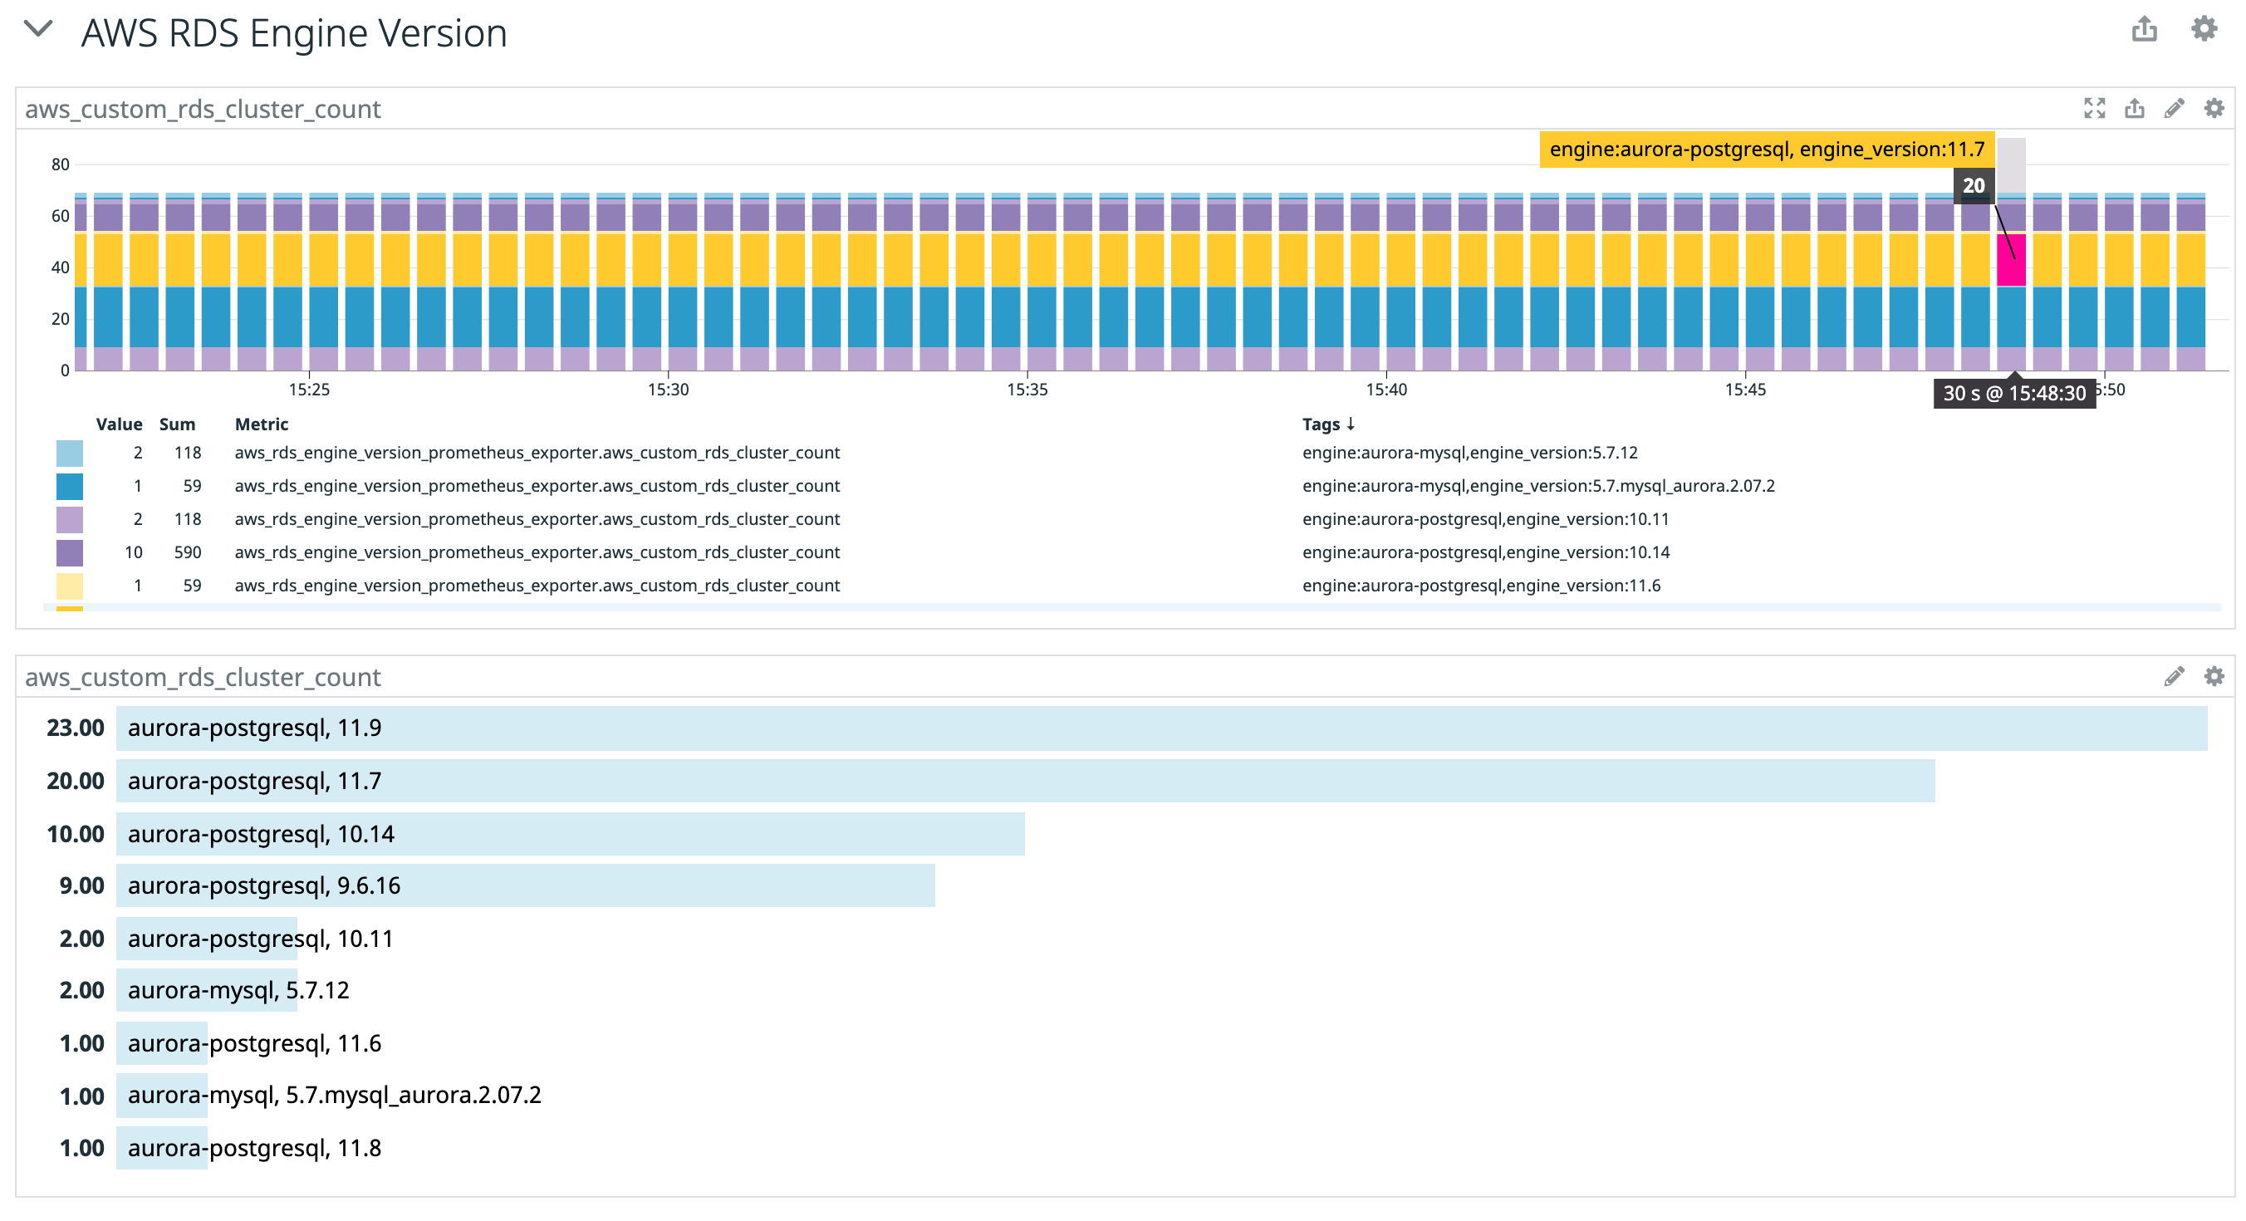Open the dashboard settings gear at top right
The width and height of the screenshot is (2246, 1221).
(2204, 30)
